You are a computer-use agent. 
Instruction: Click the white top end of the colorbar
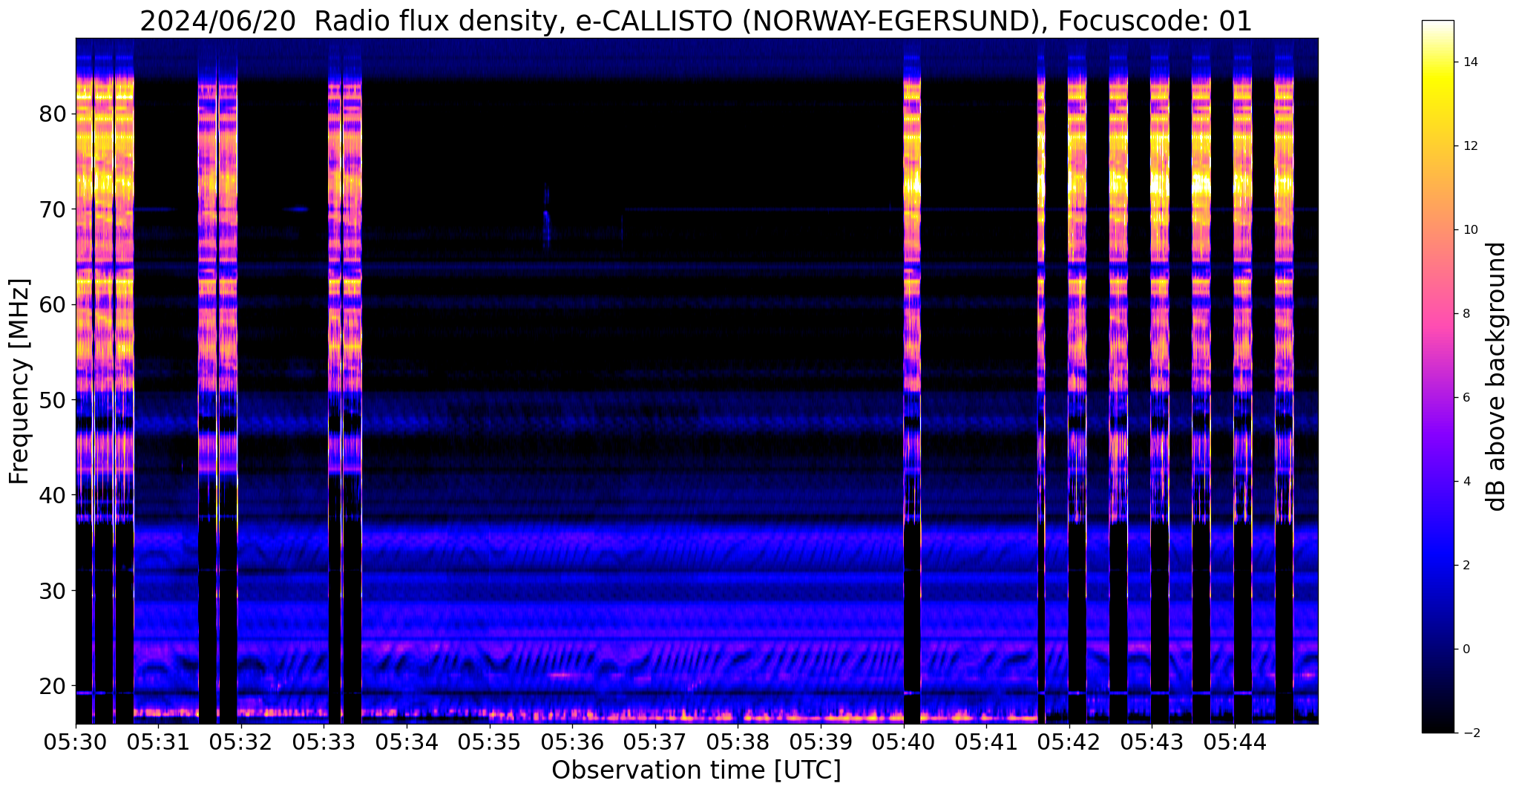[1437, 25]
